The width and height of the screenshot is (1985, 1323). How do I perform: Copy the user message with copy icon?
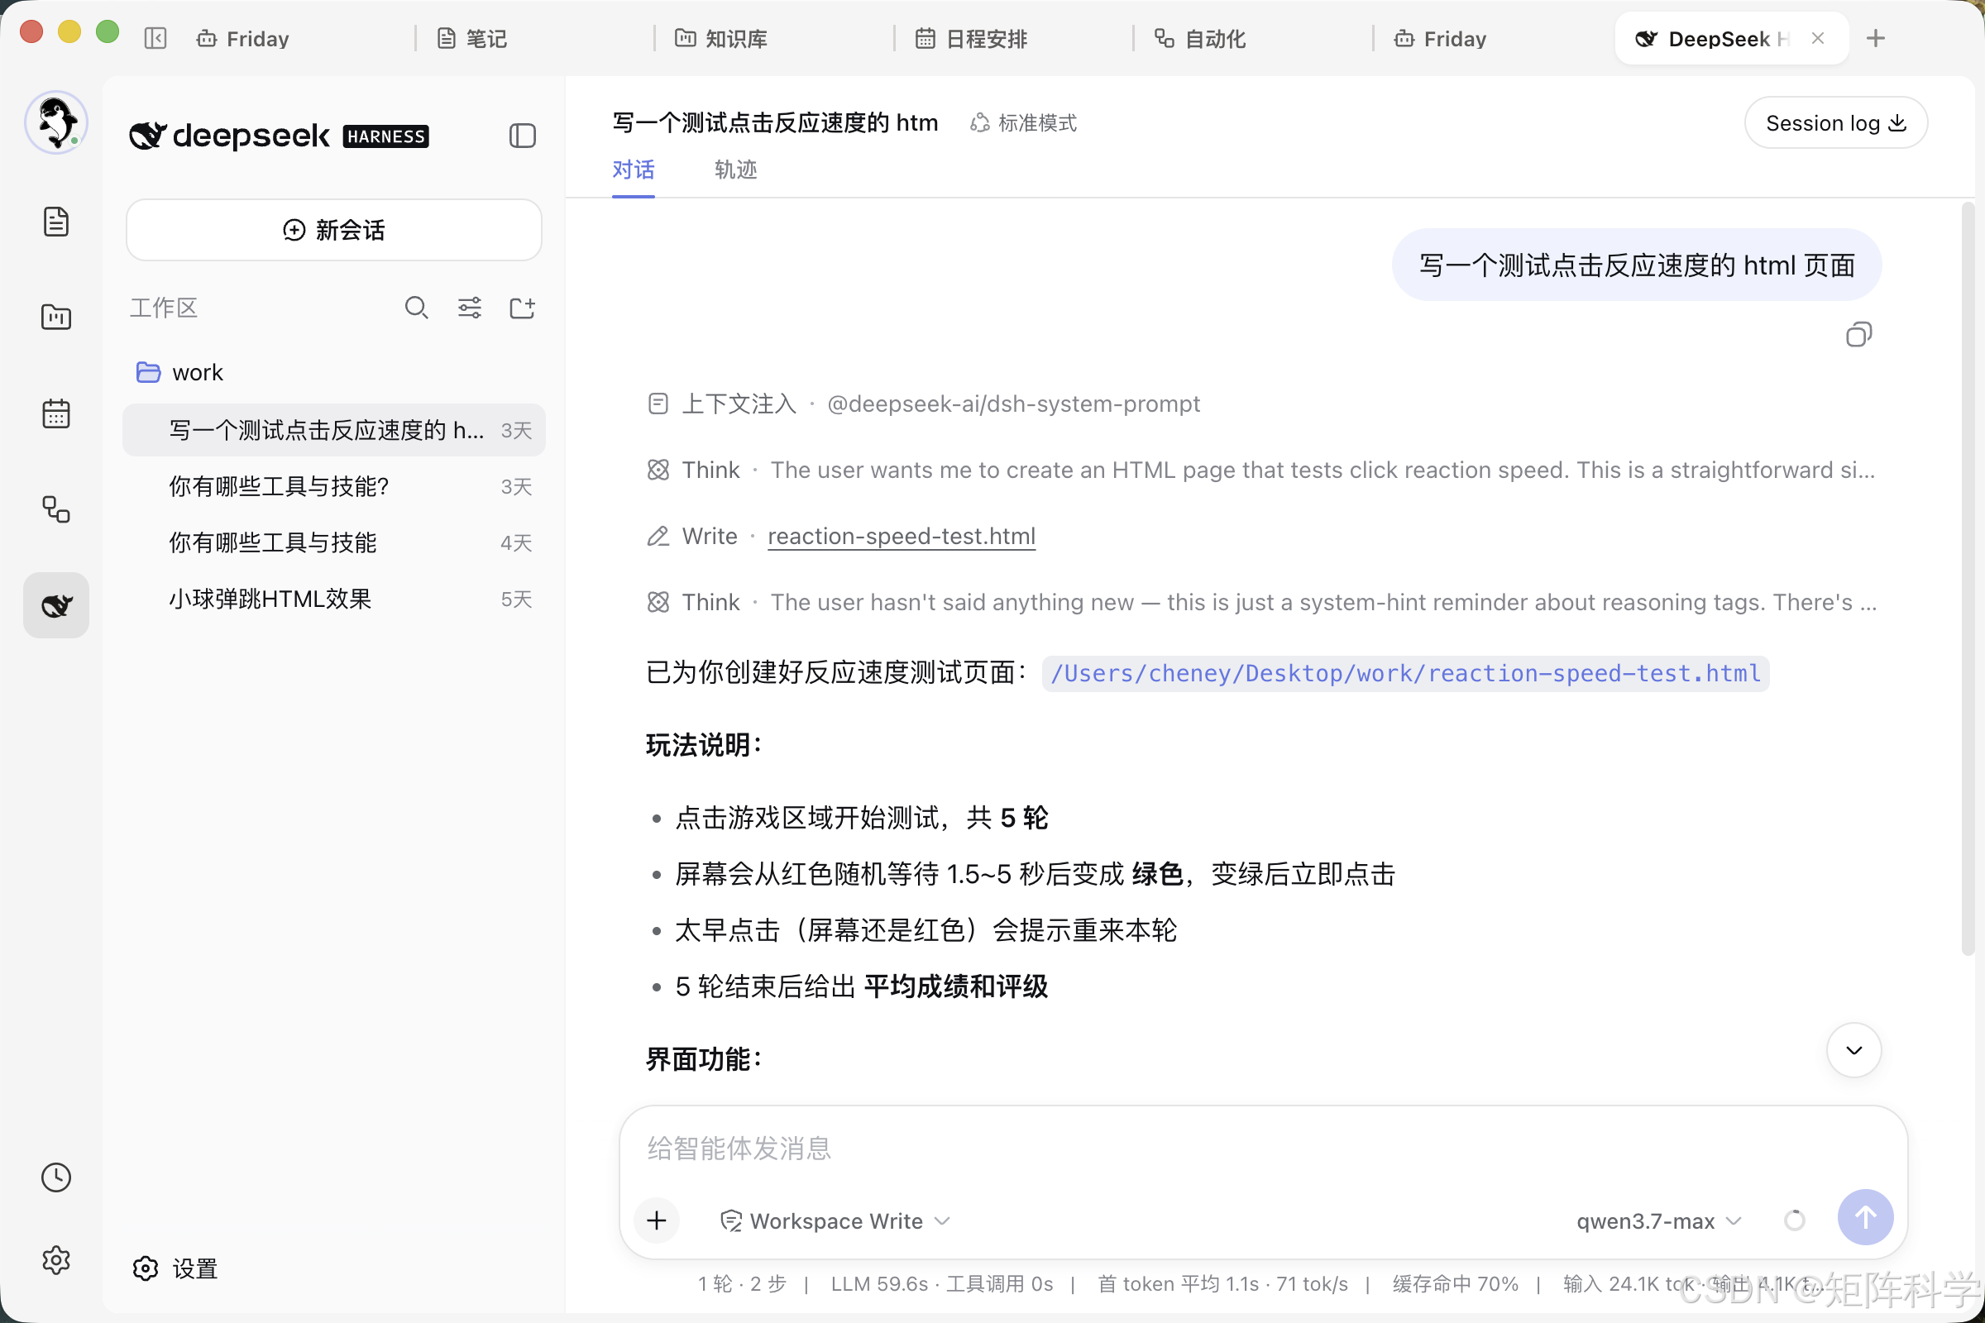pos(1858,335)
